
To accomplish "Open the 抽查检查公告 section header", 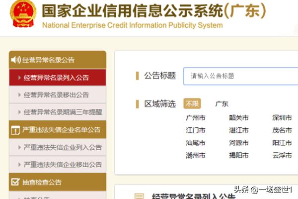I will [x=58, y=182].
